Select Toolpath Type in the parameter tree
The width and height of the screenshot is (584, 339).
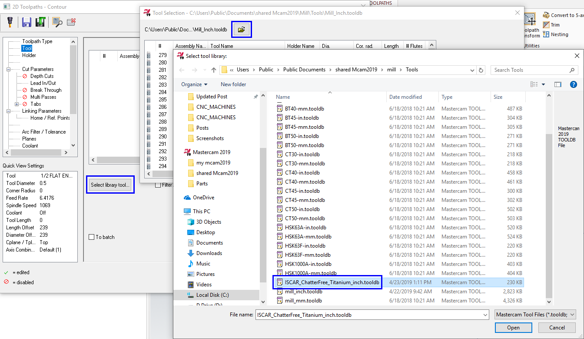pos(37,41)
